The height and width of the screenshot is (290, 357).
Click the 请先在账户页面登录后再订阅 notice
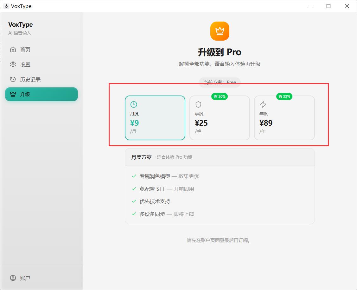click(219, 240)
